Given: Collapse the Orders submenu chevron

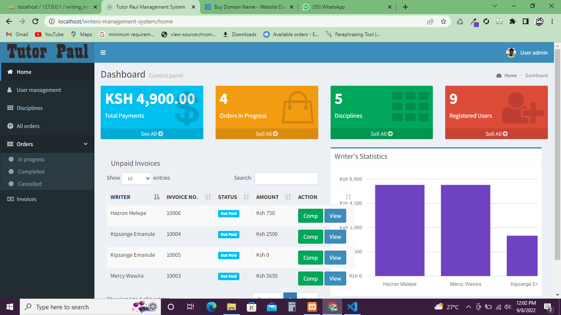Looking at the screenshot, I should [85, 144].
